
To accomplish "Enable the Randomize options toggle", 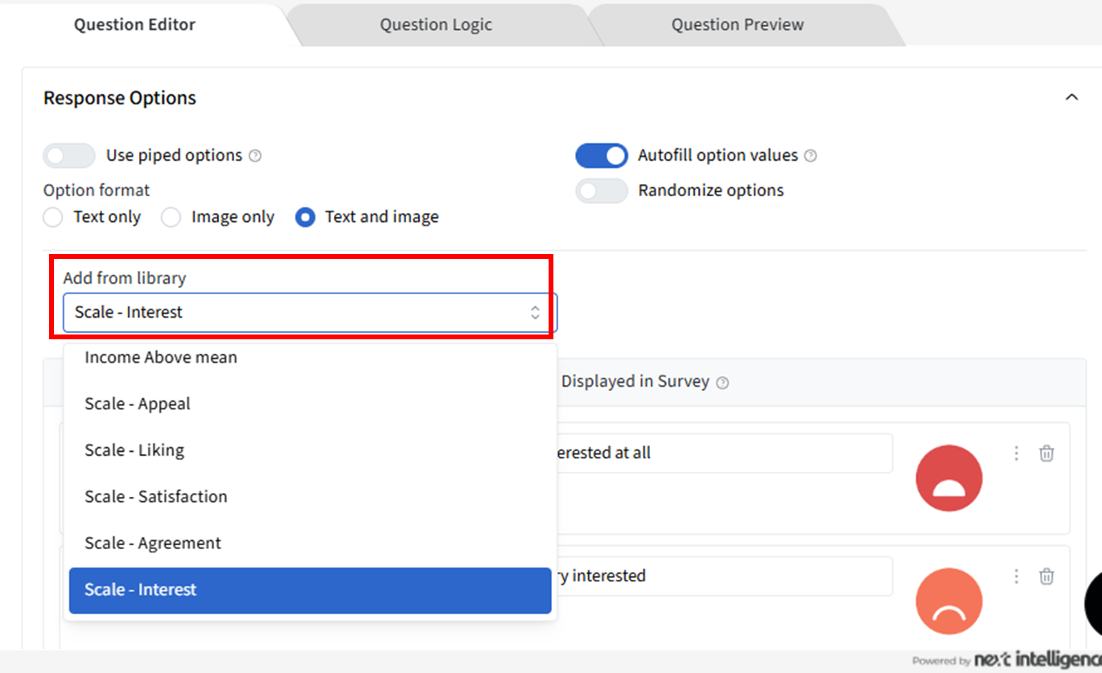I will (x=601, y=191).
